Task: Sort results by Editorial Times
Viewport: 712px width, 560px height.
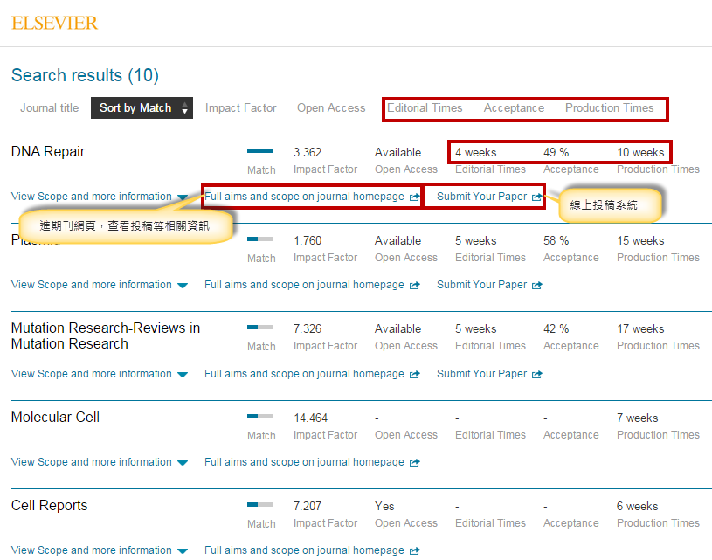Action: pos(425,108)
